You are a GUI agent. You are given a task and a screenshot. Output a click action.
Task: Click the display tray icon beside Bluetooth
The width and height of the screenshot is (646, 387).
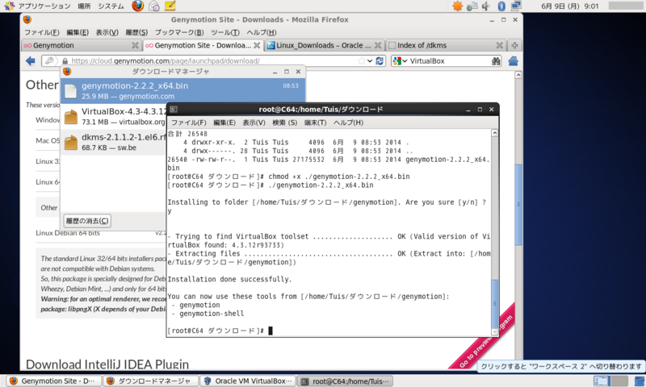pos(516,6)
